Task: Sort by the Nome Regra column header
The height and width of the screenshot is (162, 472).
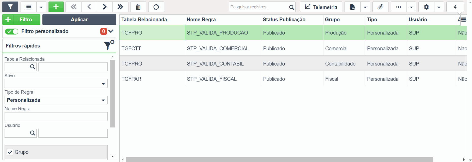Action: click(x=201, y=20)
